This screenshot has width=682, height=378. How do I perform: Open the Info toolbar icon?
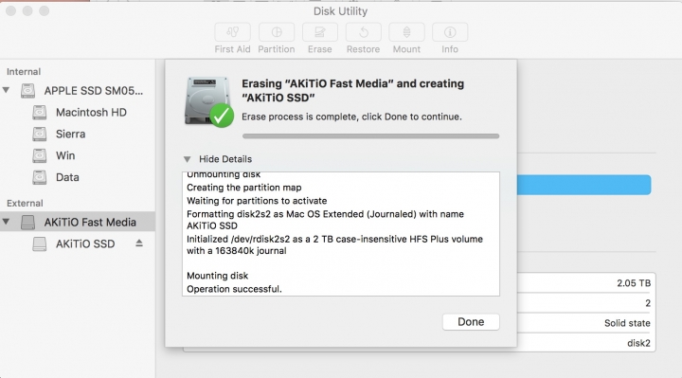[450, 32]
